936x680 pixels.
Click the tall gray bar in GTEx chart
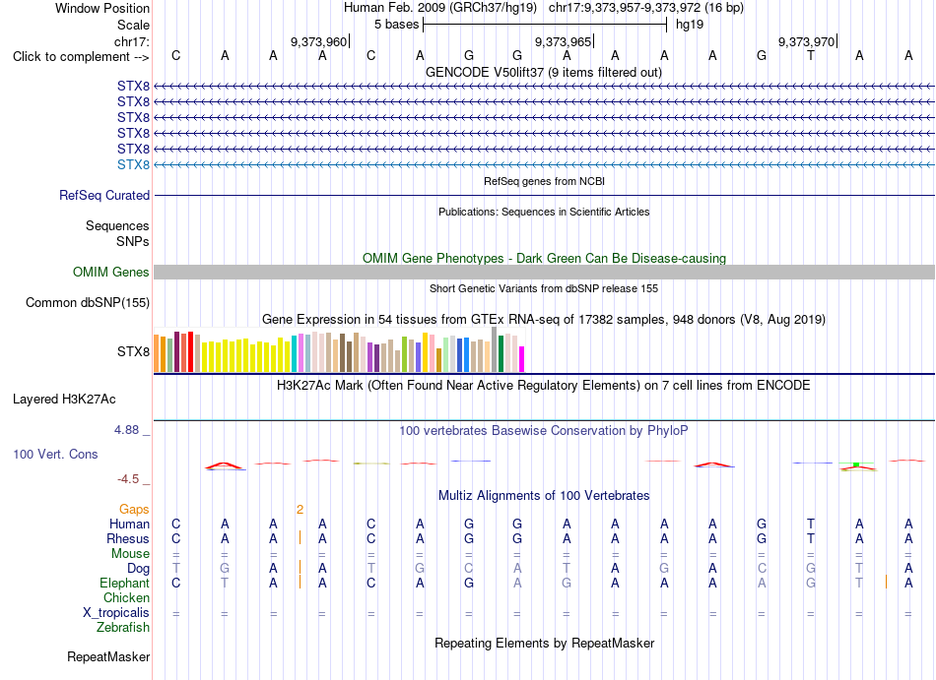[x=494, y=349]
